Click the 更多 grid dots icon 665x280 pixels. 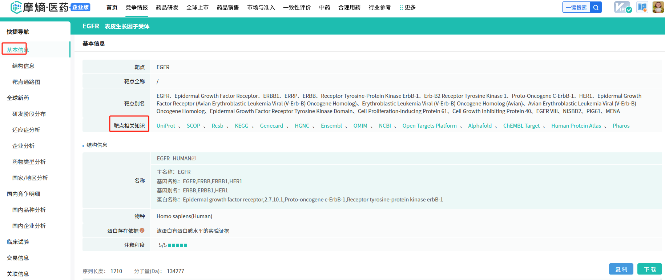(x=401, y=8)
